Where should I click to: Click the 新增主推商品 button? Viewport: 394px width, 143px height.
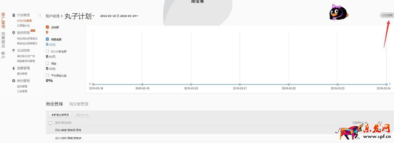pyautogui.click(x=60, y=115)
